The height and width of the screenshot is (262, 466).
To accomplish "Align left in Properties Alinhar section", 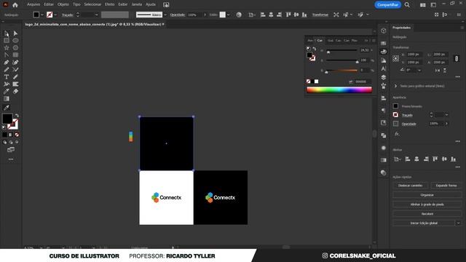I will pos(408,159).
